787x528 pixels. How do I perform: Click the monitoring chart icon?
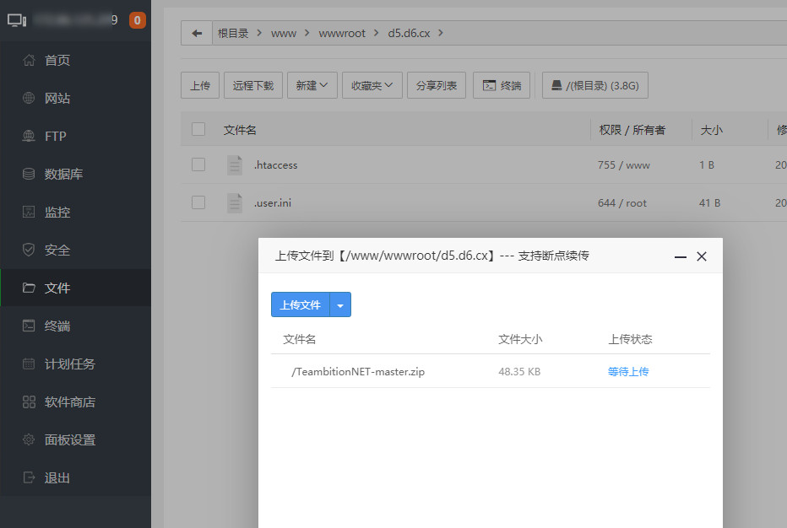(29, 212)
